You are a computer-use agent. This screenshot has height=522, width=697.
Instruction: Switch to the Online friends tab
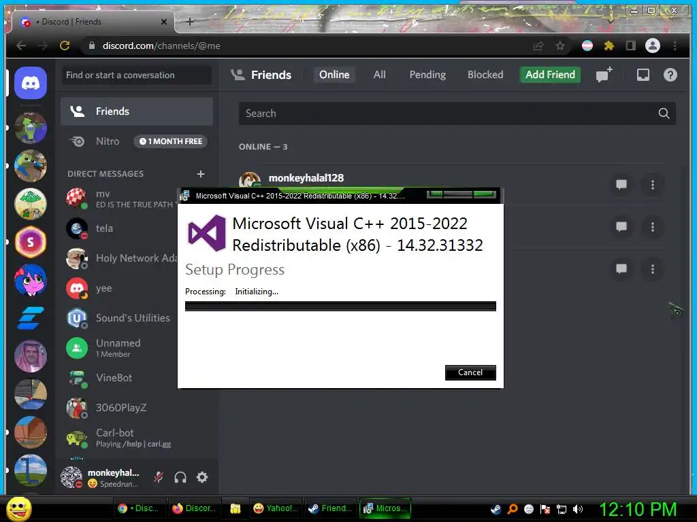[334, 75]
